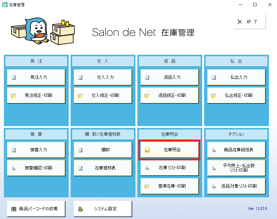
Task: Click document icon on 発注入力 button
Action: (14, 77)
